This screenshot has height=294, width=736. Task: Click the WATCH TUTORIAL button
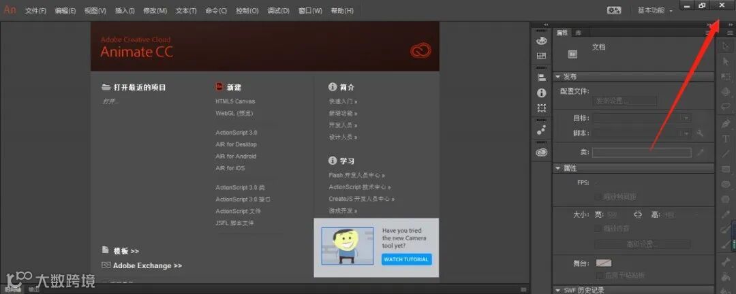click(406, 259)
